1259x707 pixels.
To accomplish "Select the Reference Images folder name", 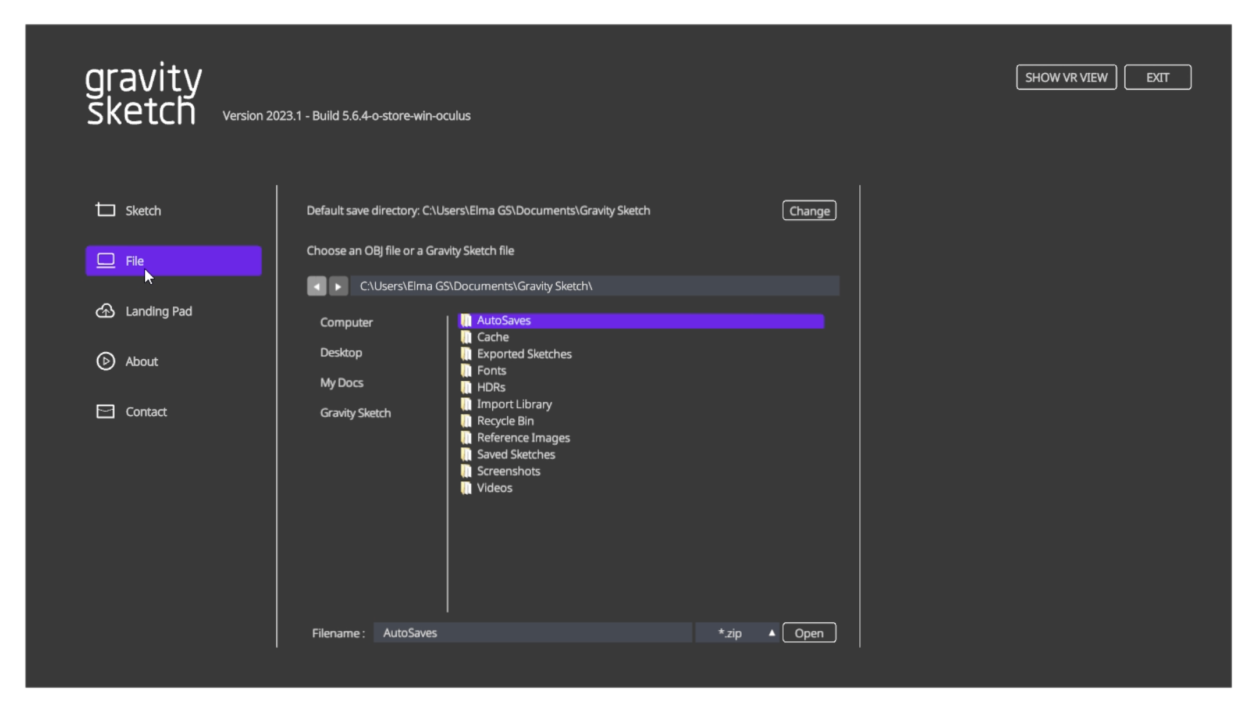I will click(523, 438).
